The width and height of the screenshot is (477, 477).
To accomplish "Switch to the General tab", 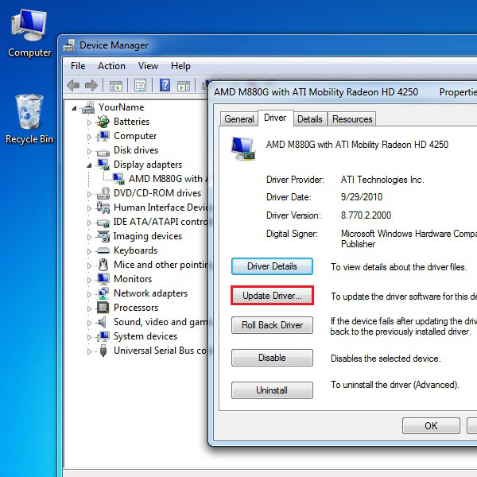I will point(239,119).
